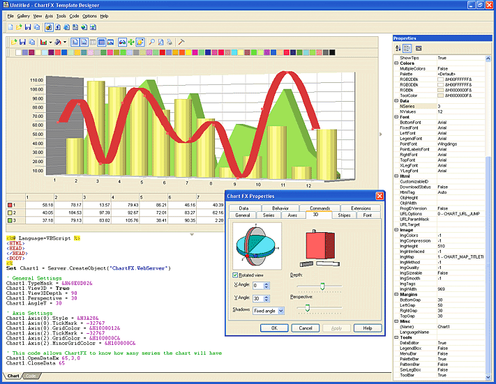Click the paint bucket Color icon
The width and height of the screenshot is (496, 384).
point(58,42)
